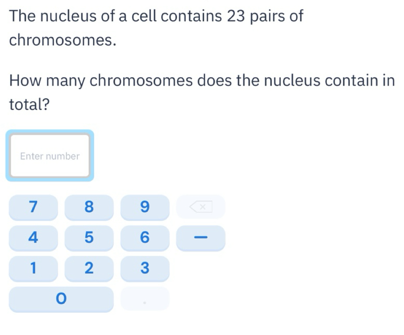Viewport: 404px width, 335px height.
Task: Focus the Enter number input field
Action: [x=50, y=155]
